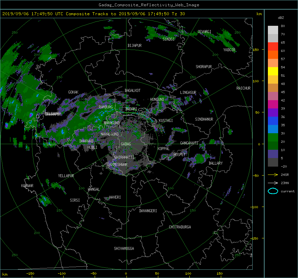Click the SINDGI city label
The width and height of the screenshot is (298, 278).
[x=169, y=39]
